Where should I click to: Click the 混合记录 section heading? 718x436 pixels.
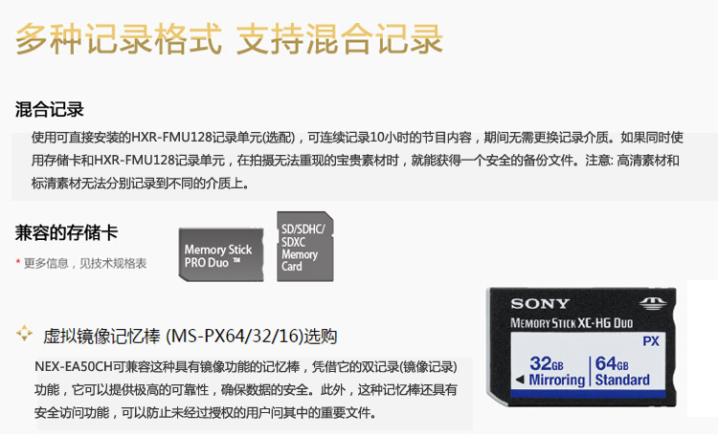[50, 109]
